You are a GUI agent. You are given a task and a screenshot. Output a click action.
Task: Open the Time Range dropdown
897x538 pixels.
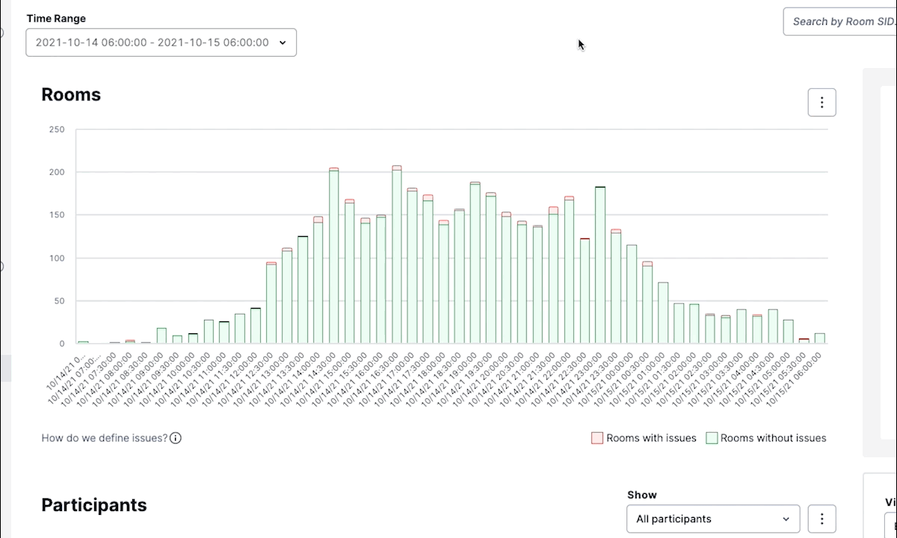click(x=161, y=43)
